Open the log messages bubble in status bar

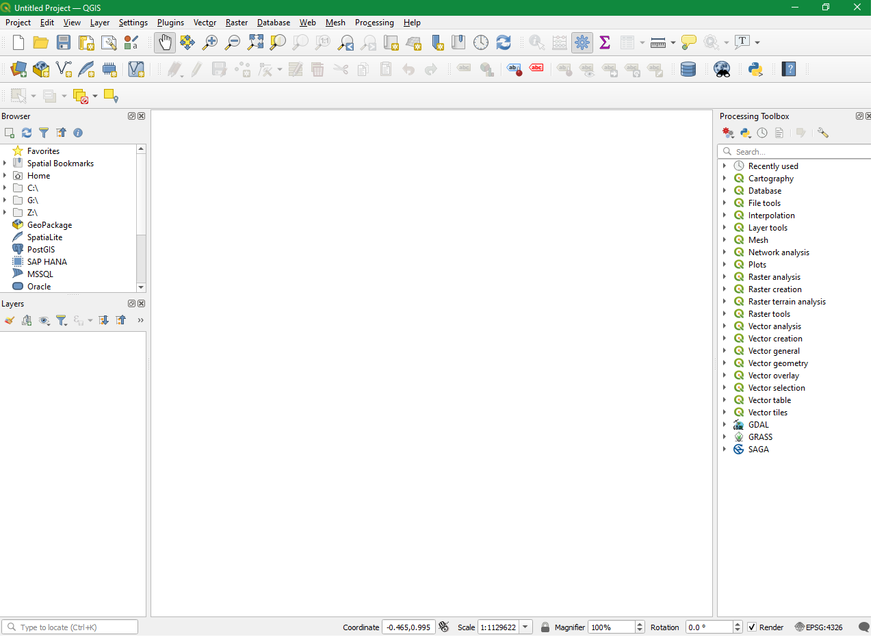(x=864, y=627)
